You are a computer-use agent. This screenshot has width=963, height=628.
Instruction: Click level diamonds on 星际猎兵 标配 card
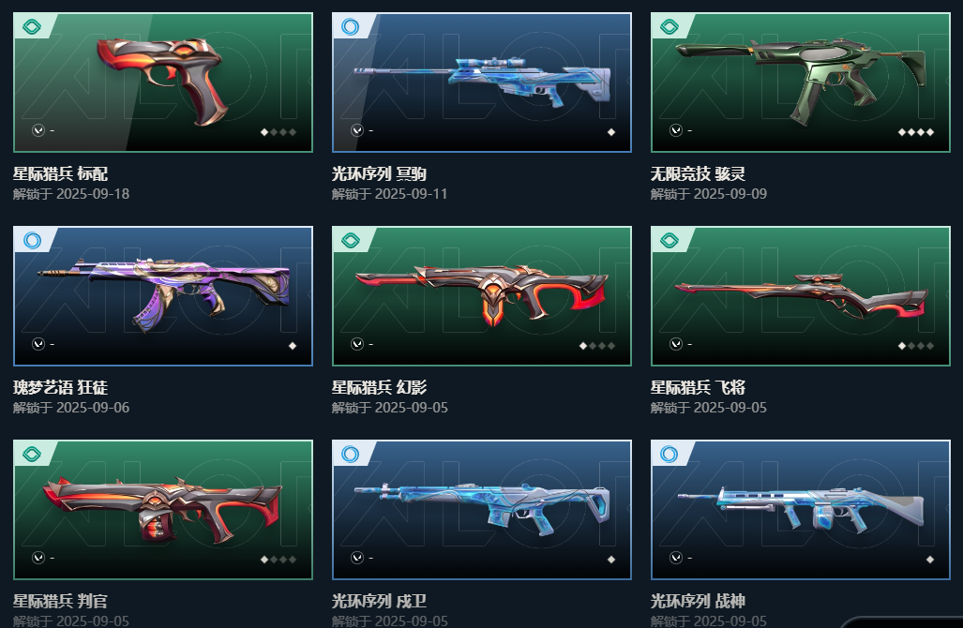278,132
